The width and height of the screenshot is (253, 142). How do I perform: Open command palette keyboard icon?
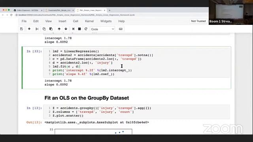click(121, 29)
